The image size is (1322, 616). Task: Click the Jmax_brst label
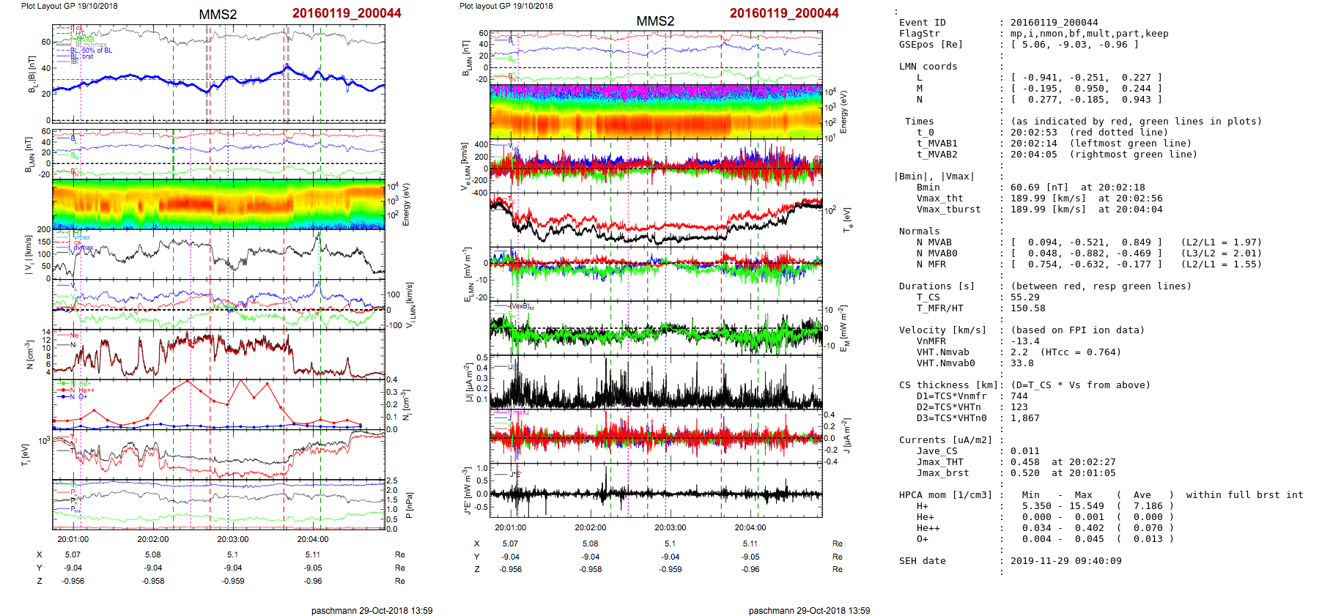pos(942,473)
